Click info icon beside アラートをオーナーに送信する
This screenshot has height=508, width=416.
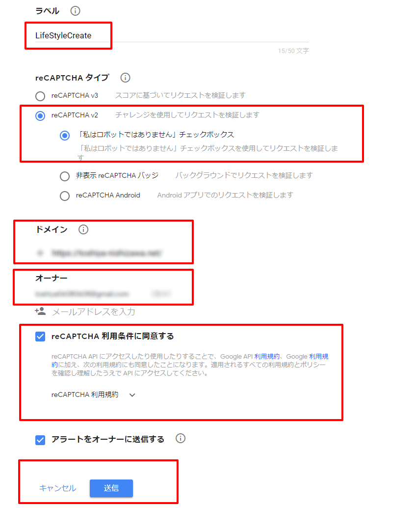[180, 439]
